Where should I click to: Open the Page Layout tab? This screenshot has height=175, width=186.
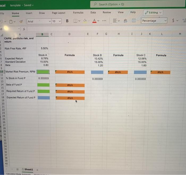tap(59, 13)
